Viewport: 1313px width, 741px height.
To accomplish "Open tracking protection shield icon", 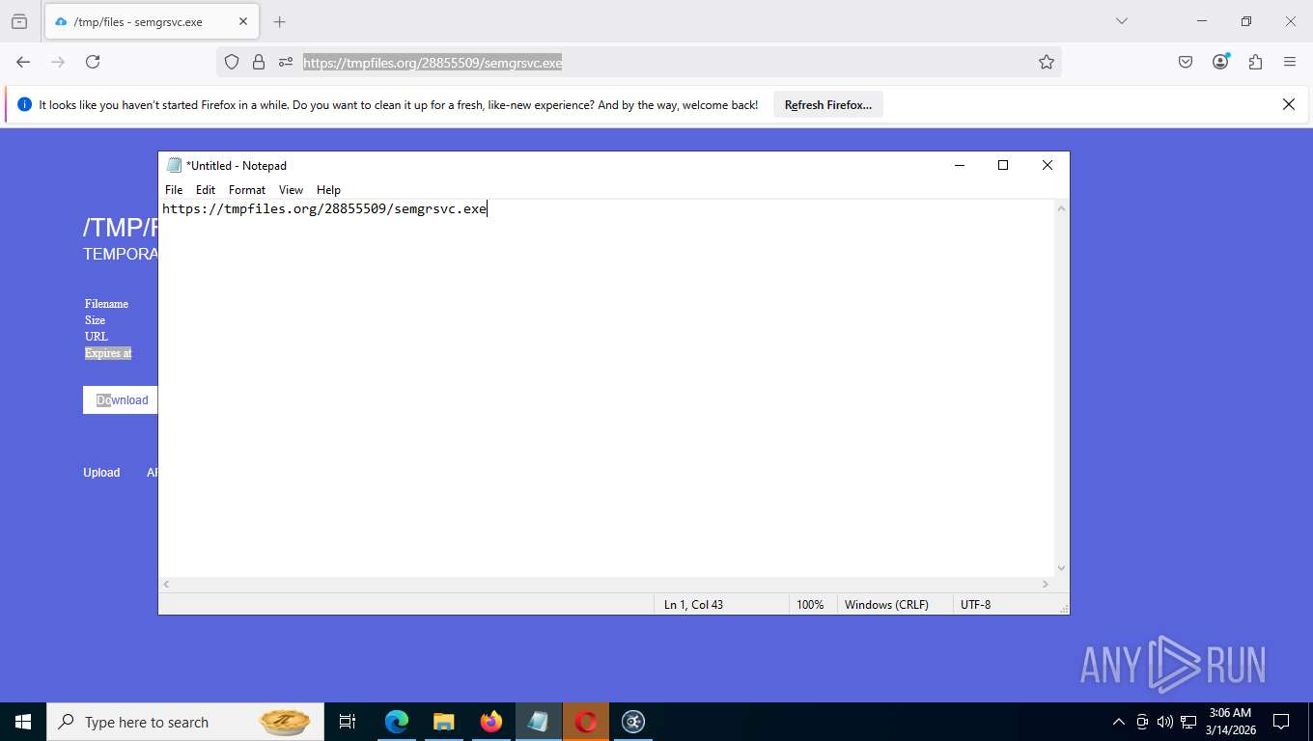I will [232, 62].
